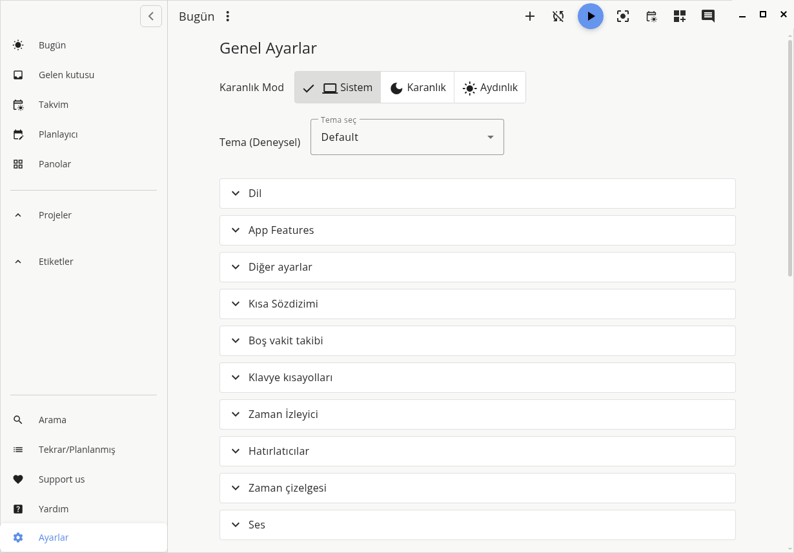The height and width of the screenshot is (553, 794).
Task: Open focus mode icon in toolbar
Action: coord(623,17)
